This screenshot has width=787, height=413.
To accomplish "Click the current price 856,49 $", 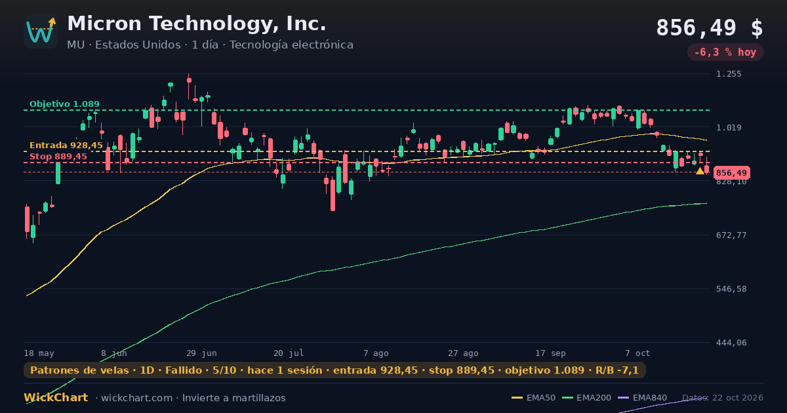I will 710,28.
